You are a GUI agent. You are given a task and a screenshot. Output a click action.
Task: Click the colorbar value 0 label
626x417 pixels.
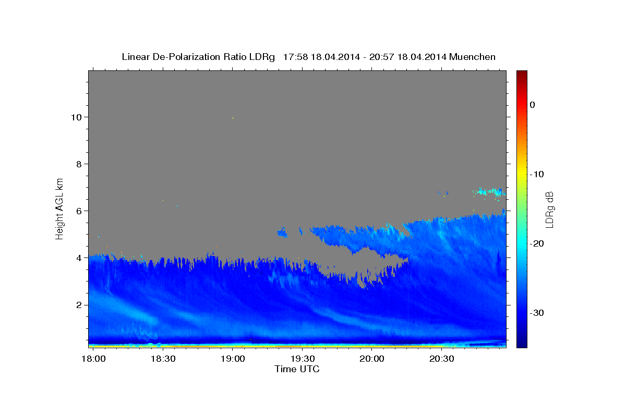tap(532, 105)
